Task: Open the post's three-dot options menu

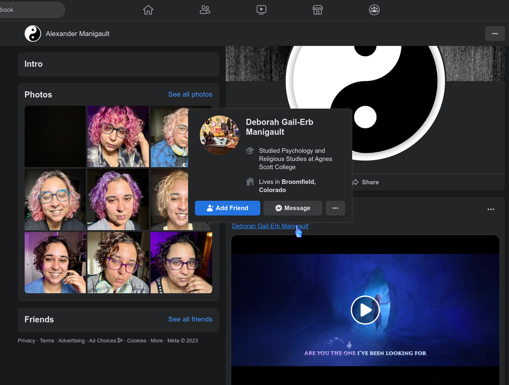Action: tap(491, 209)
